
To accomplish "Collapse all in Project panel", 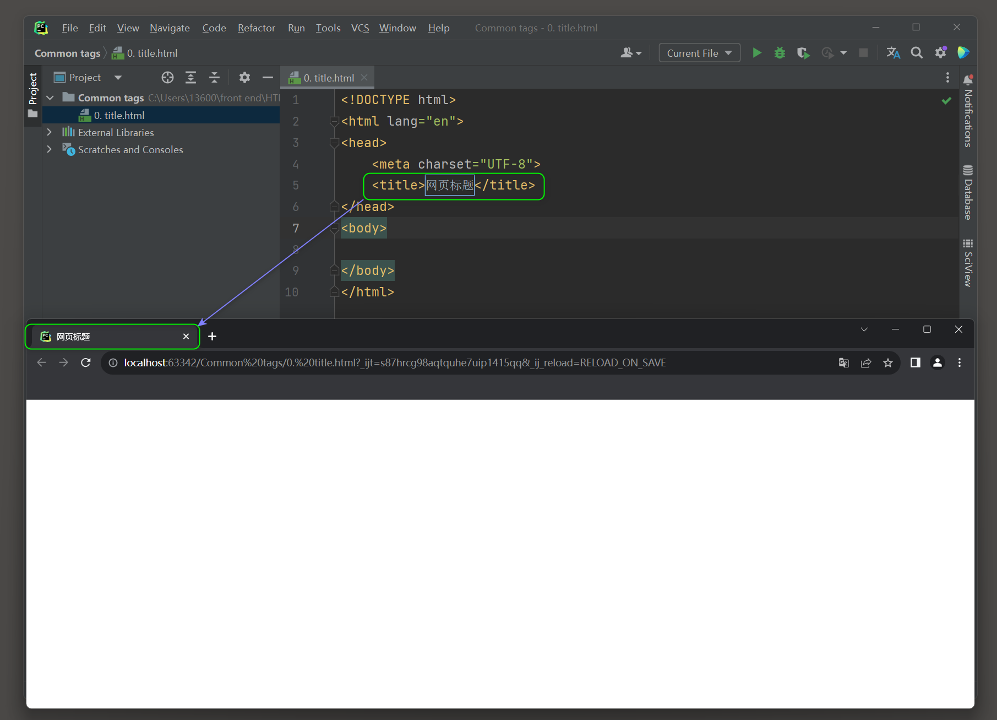I will pyautogui.click(x=214, y=78).
